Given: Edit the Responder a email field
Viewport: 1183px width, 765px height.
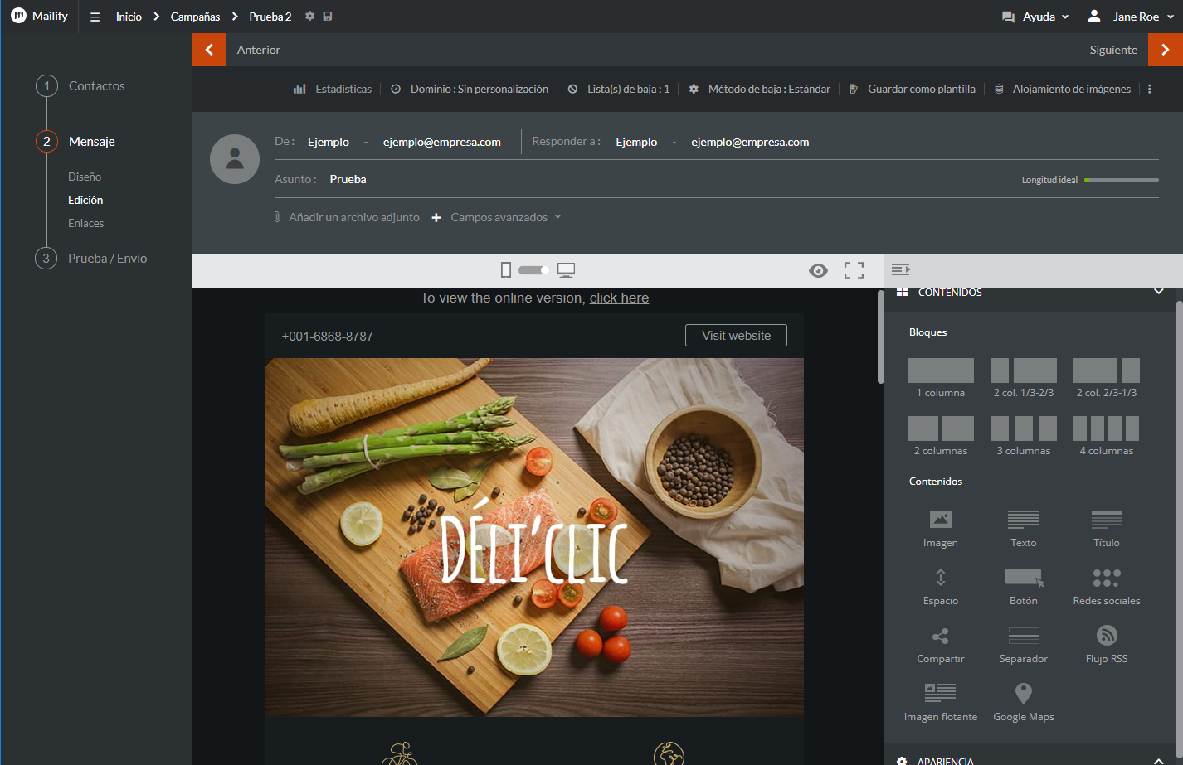Looking at the screenshot, I should tap(750, 142).
